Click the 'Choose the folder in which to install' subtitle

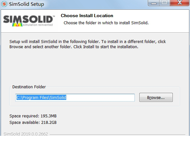pyautogui.click(x=106, y=23)
